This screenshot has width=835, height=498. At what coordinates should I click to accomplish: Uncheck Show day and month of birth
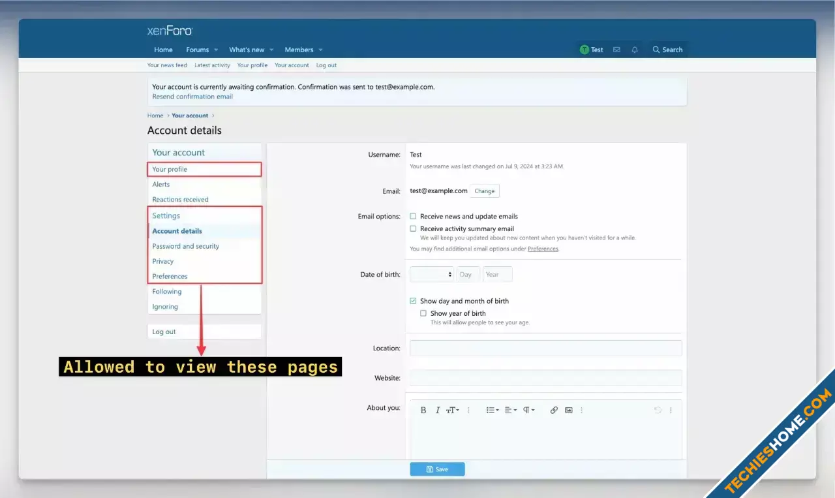413,301
